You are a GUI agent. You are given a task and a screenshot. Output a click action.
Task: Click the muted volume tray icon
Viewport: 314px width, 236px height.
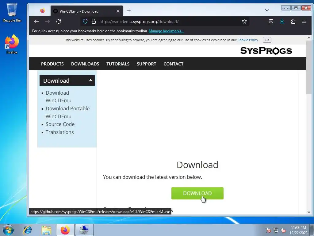(x=283, y=230)
